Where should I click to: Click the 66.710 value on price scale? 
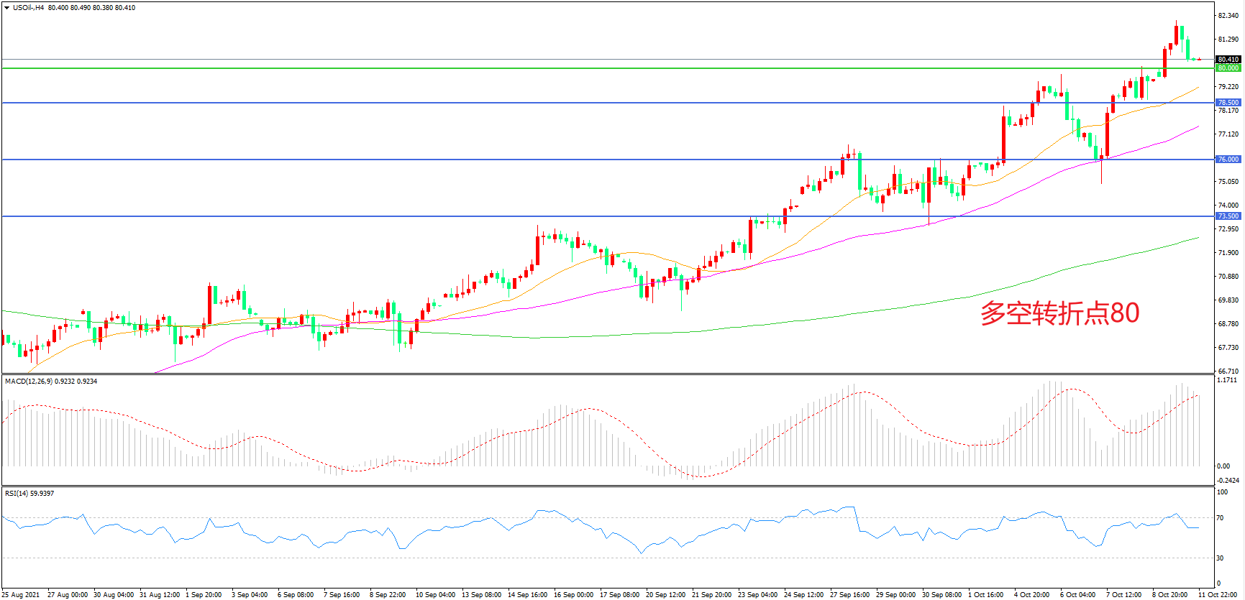tap(1228, 371)
